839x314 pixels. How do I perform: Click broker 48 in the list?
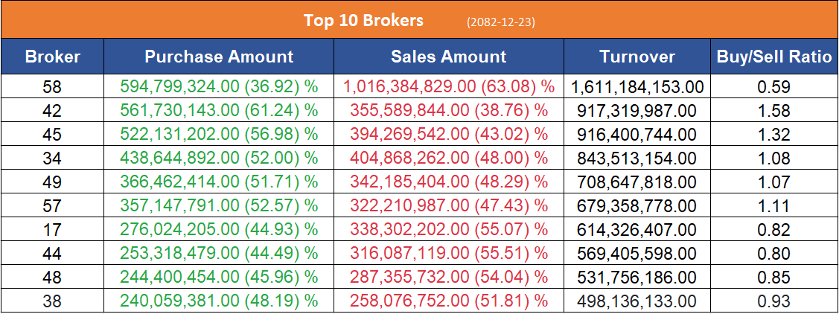[52, 278]
